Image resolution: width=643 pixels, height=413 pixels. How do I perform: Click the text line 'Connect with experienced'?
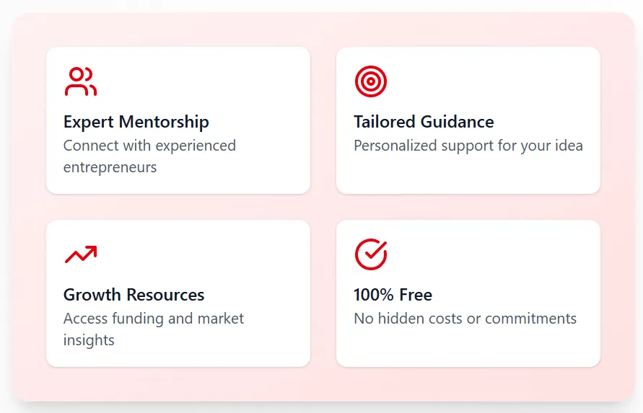(149, 146)
